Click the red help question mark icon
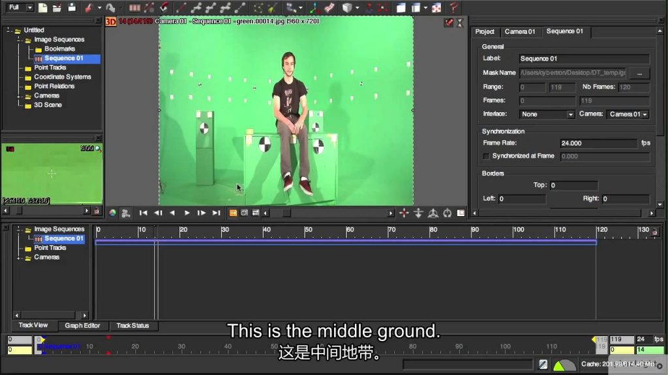The width and height of the screenshot is (668, 375). [x=454, y=8]
